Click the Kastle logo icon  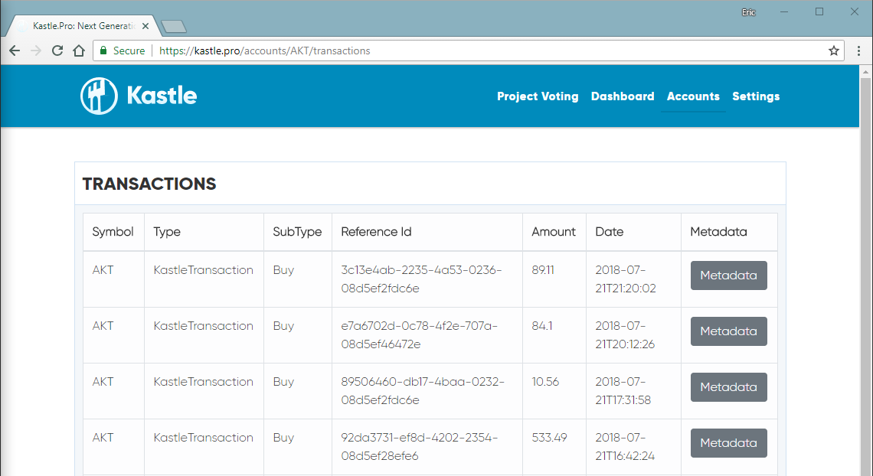tap(99, 96)
